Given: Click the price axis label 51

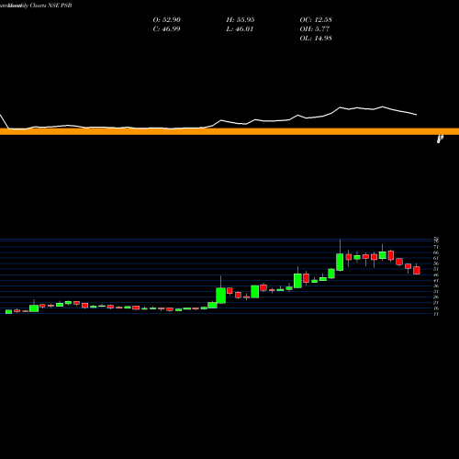Looking at the screenshot, I should (436, 269).
